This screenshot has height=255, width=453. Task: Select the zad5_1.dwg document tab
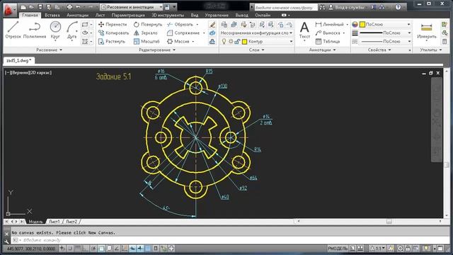19,60
